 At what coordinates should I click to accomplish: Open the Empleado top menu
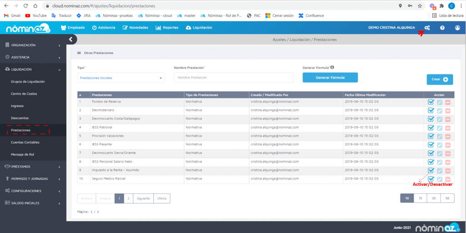73,28
